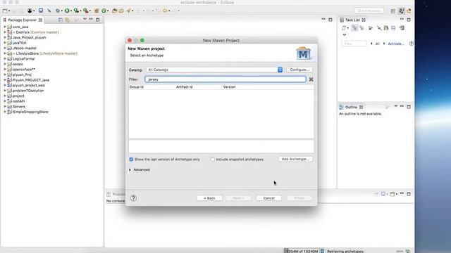Click the Coverage run icon in toolbar

(76, 11)
